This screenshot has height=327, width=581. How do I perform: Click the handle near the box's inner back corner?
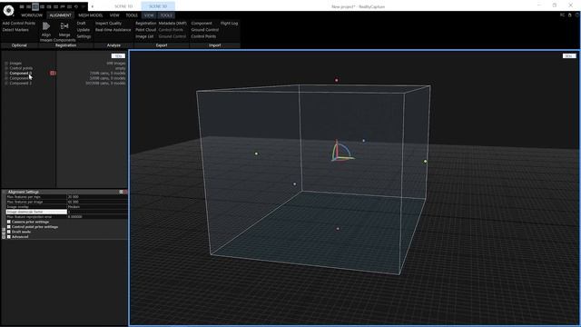[294, 183]
